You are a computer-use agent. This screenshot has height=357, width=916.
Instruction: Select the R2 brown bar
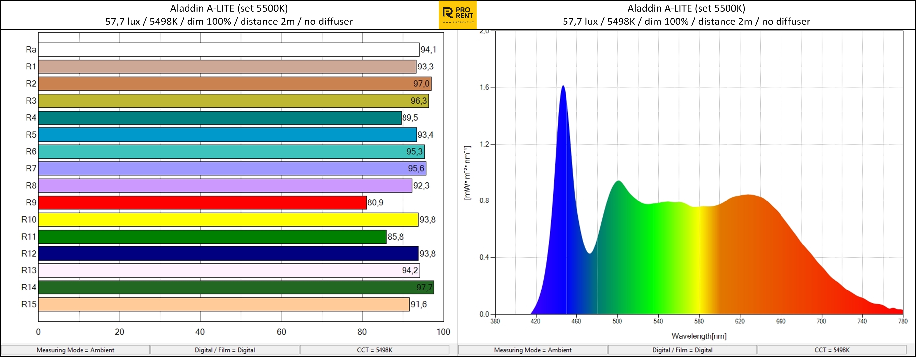click(235, 83)
